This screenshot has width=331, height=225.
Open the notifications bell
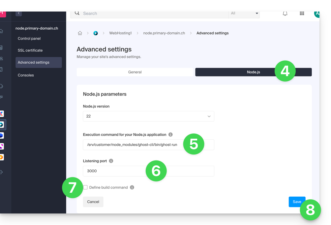(285, 14)
